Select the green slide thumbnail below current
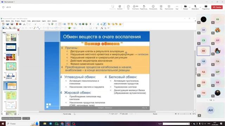This screenshot has width=225, height=126. [11, 95]
